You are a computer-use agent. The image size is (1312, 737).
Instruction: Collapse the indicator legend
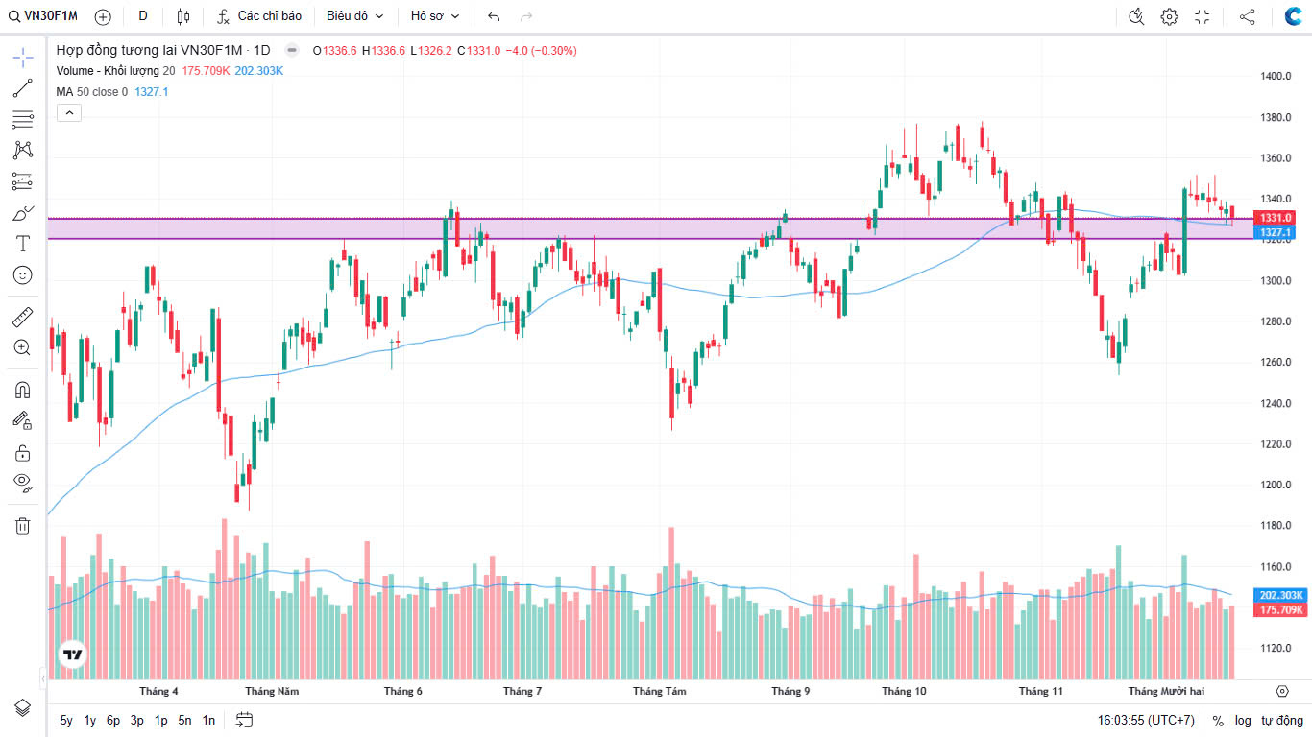(x=69, y=112)
